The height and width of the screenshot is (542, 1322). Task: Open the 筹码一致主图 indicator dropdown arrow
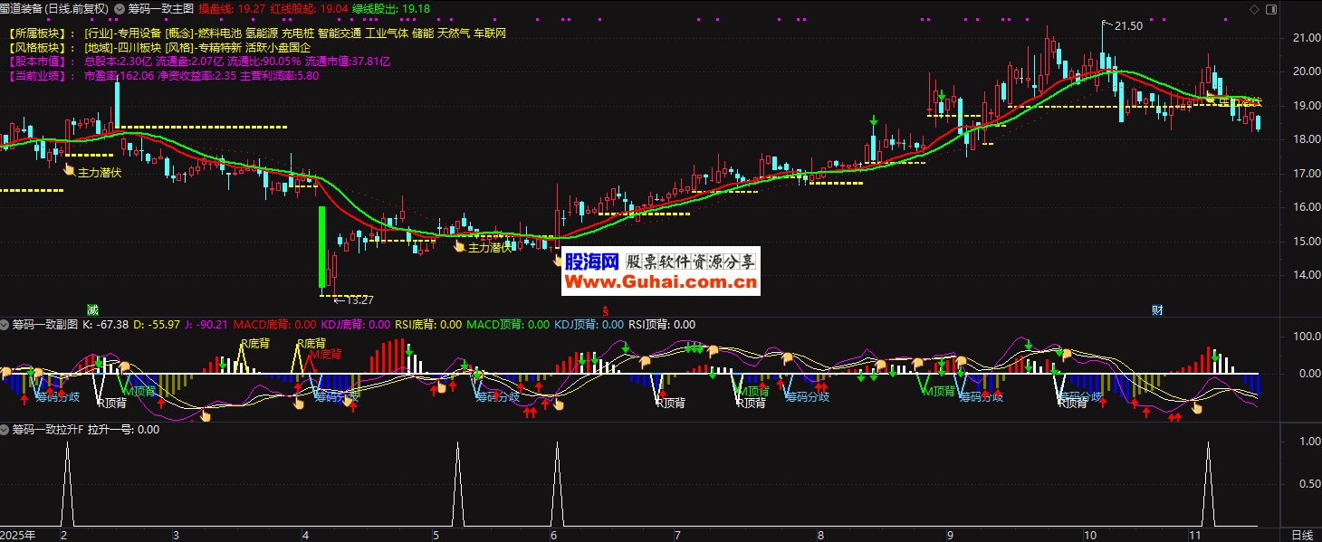120,9
